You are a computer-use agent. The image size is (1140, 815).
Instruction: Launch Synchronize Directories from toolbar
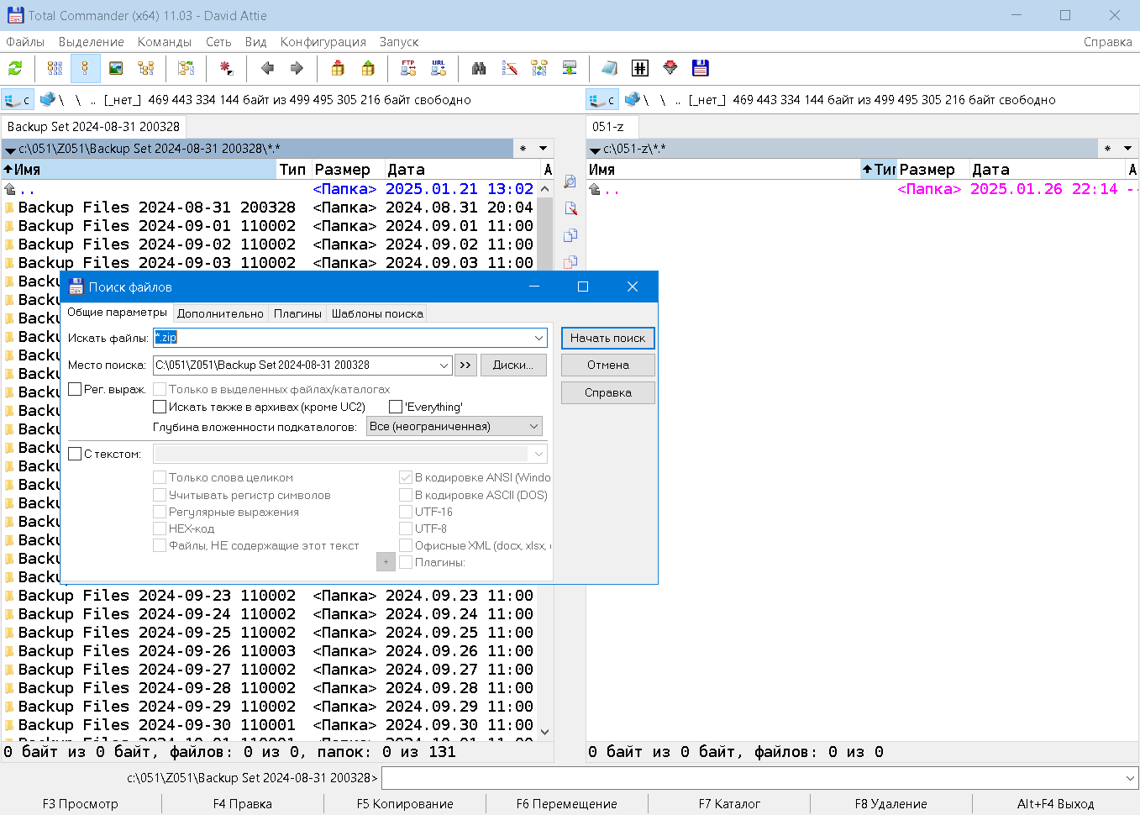538,68
